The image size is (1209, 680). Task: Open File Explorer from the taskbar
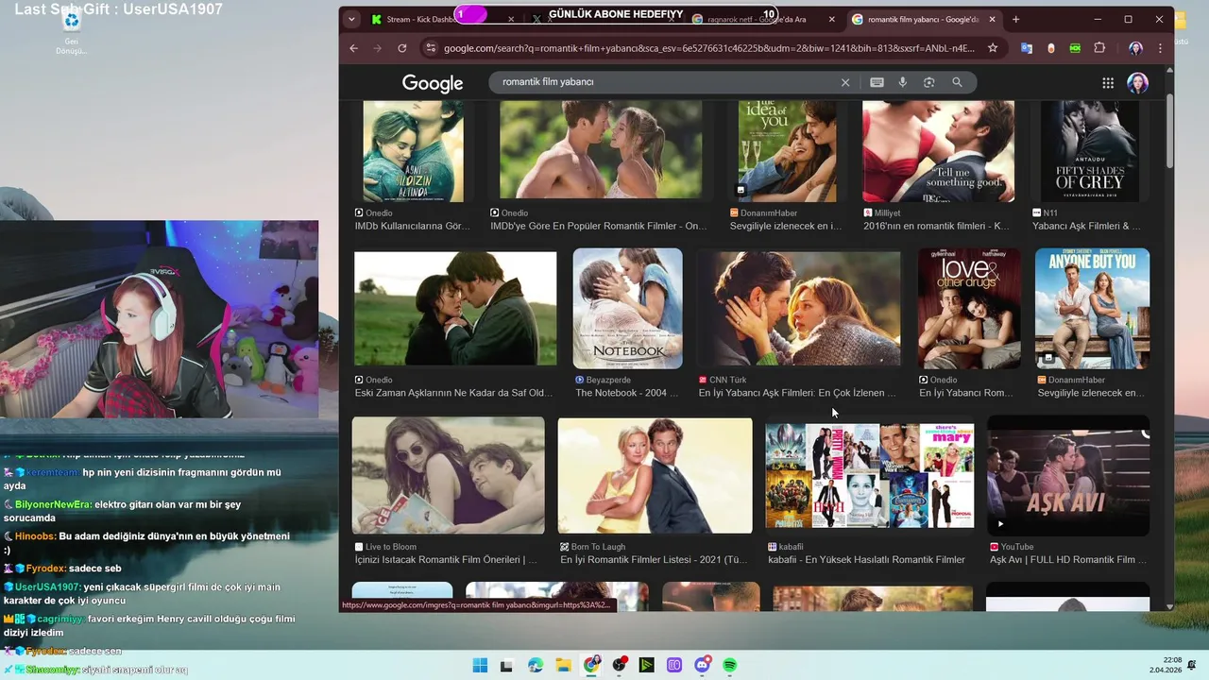click(563, 665)
